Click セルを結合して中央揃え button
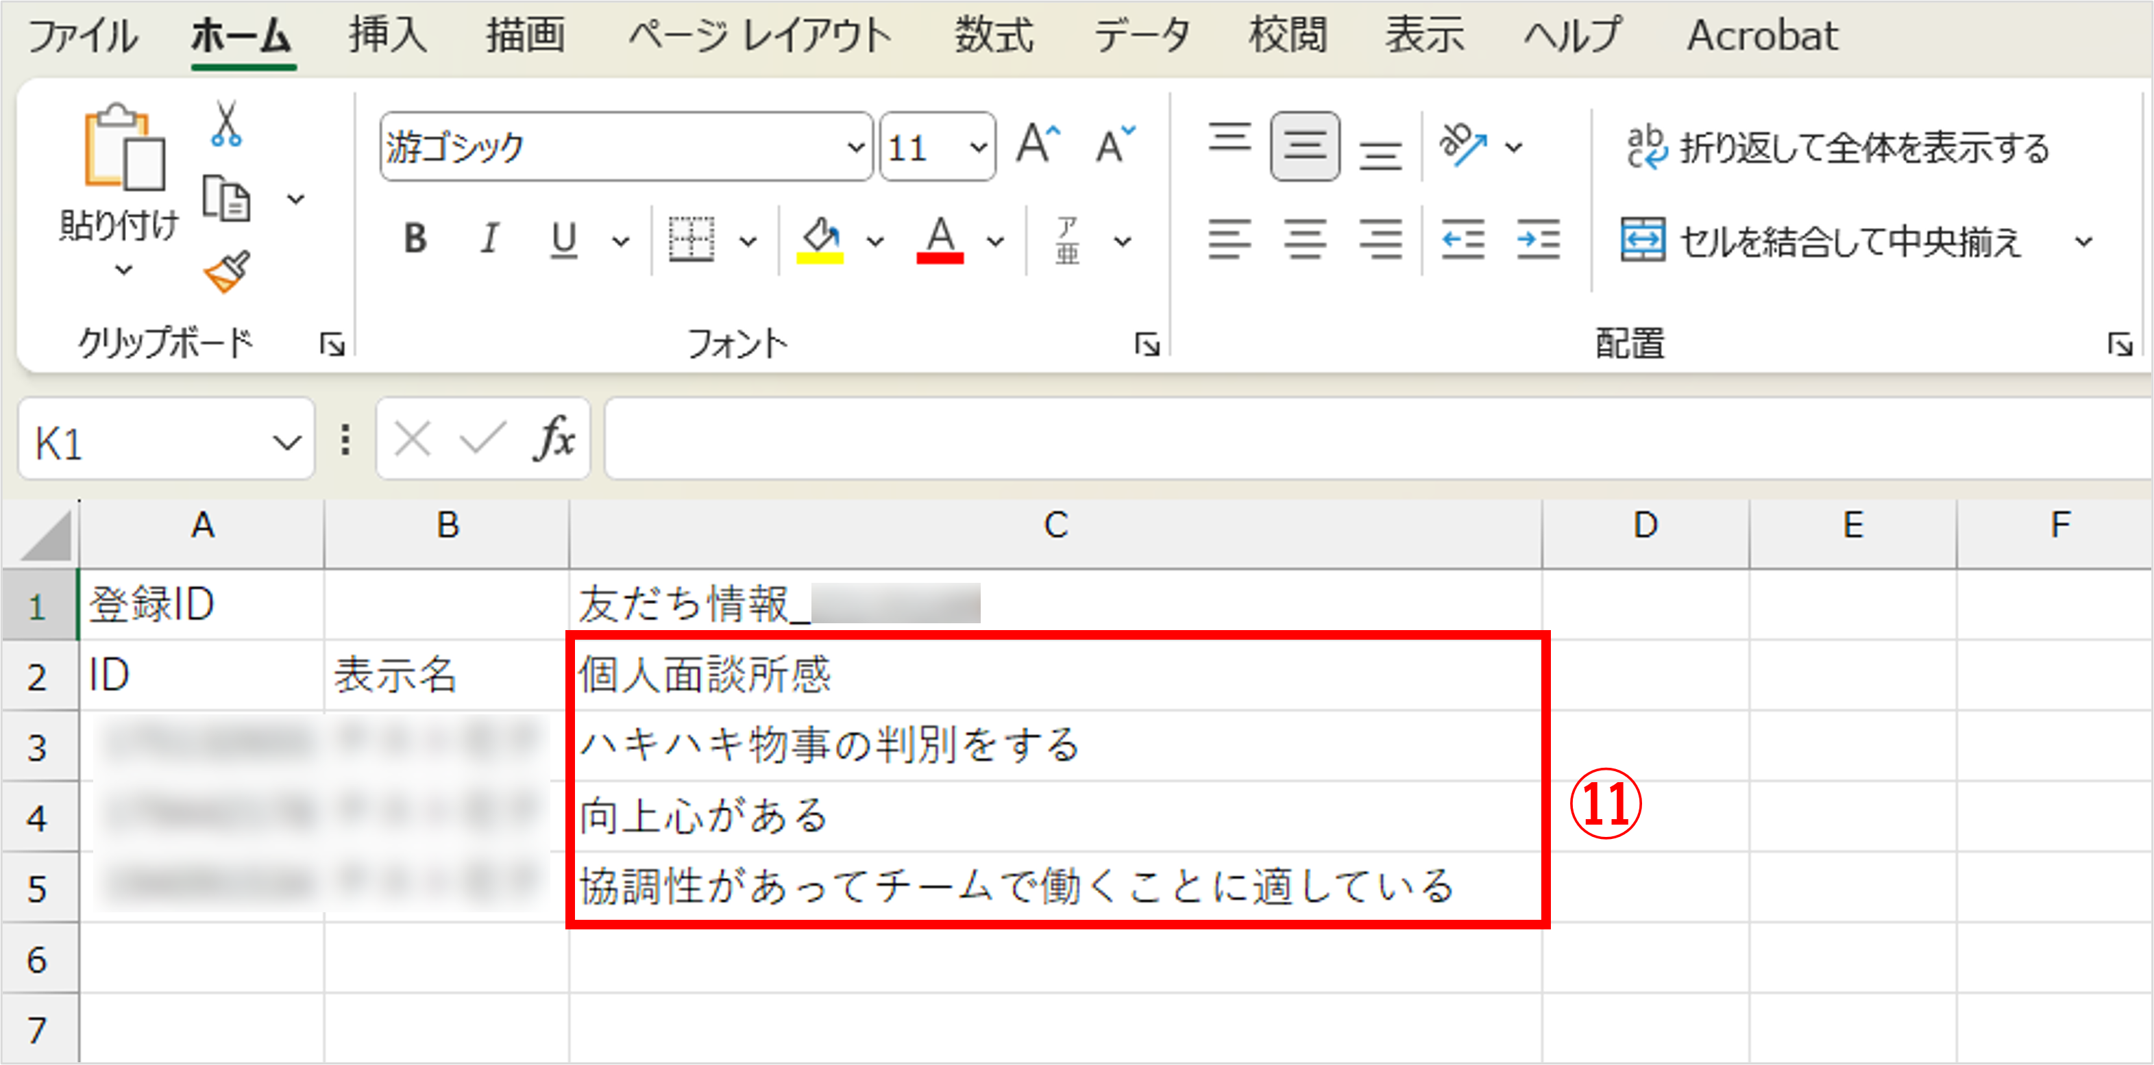The image size is (2154, 1065). click(1823, 242)
